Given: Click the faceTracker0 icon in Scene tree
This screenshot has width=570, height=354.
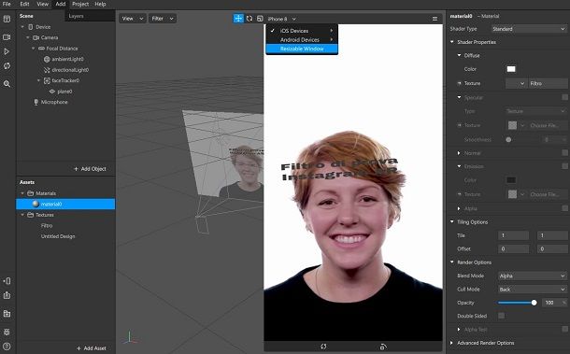Looking at the screenshot, I should (x=47, y=80).
